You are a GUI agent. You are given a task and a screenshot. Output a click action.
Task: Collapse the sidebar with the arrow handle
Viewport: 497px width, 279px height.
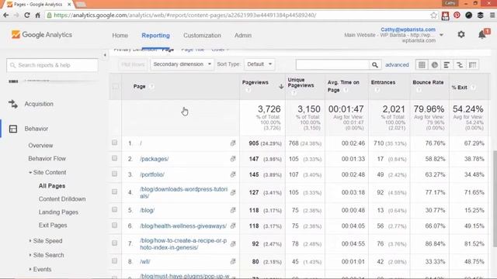click(105, 55)
